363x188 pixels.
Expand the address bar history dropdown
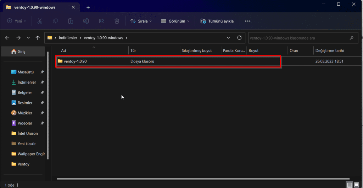(x=228, y=38)
